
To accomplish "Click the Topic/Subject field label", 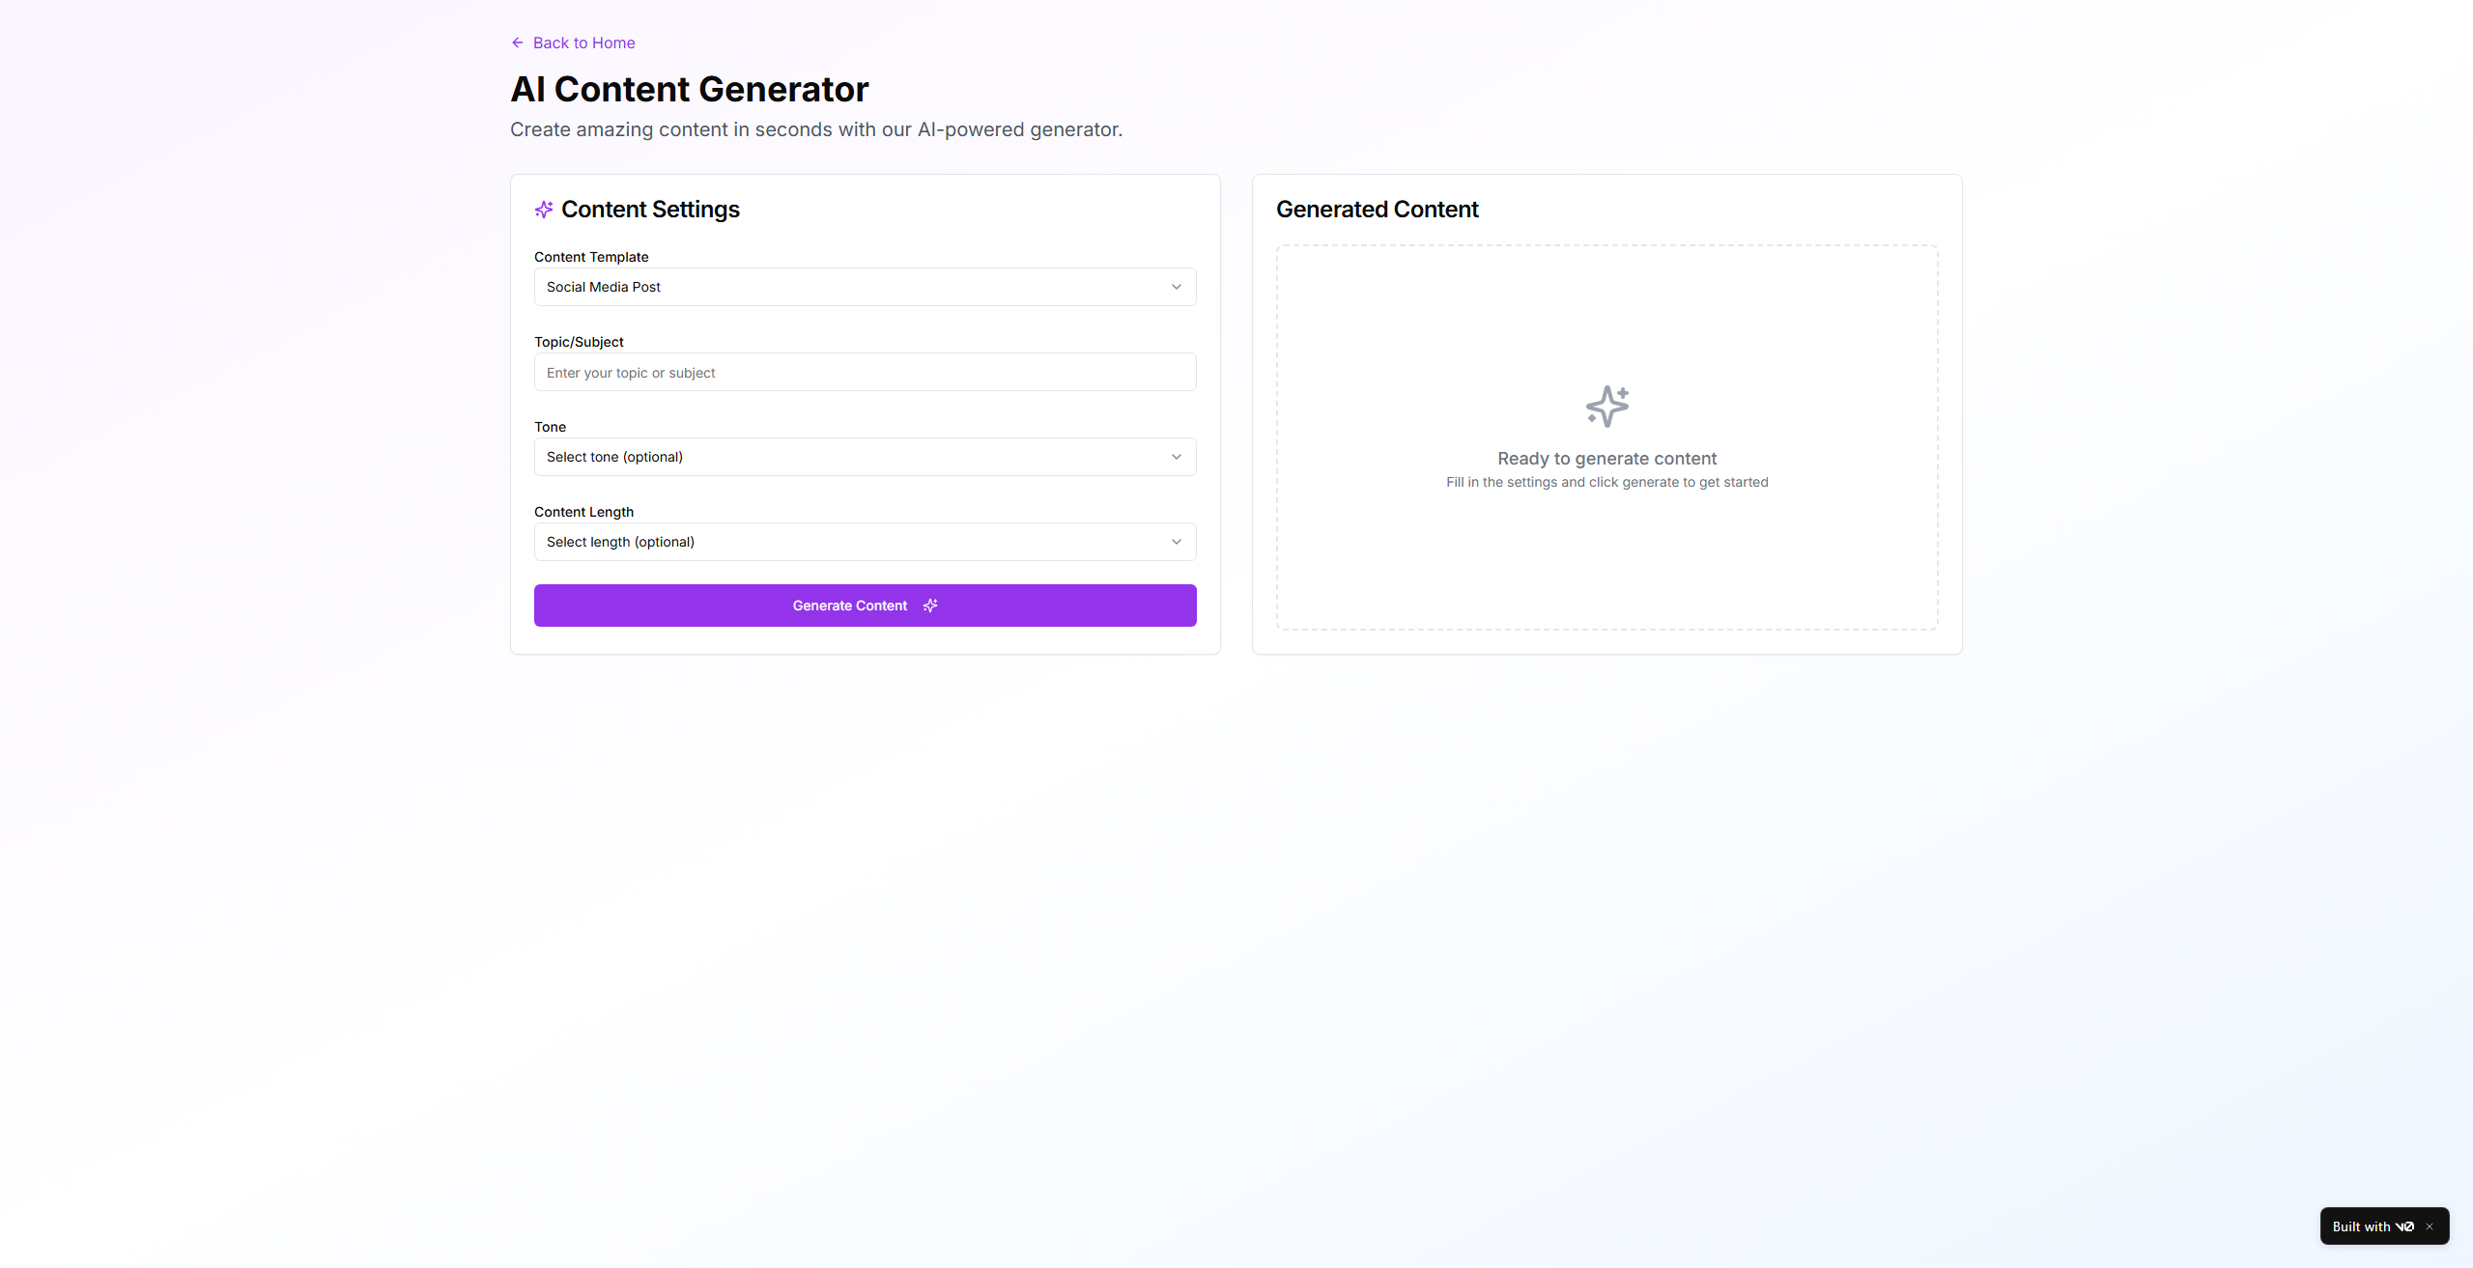I will [579, 342].
